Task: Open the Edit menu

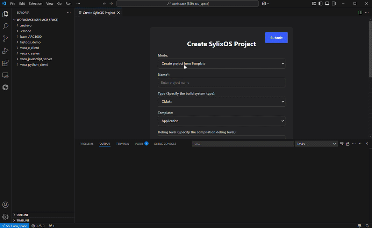Action: 22,3
